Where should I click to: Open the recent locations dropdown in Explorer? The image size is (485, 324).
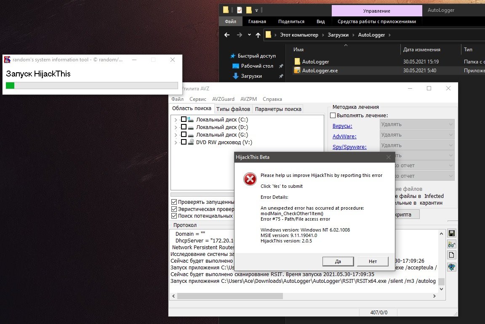pos(249,35)
